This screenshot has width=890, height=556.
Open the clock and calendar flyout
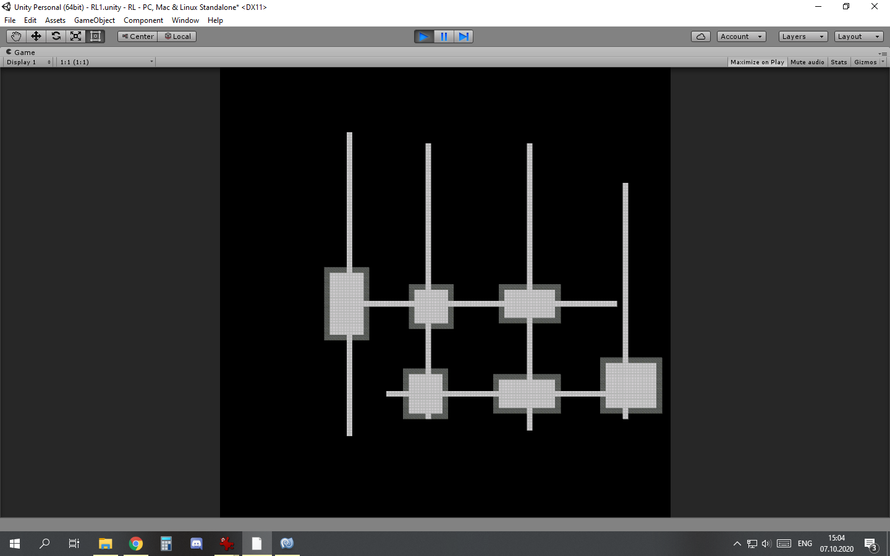point(837,544)
